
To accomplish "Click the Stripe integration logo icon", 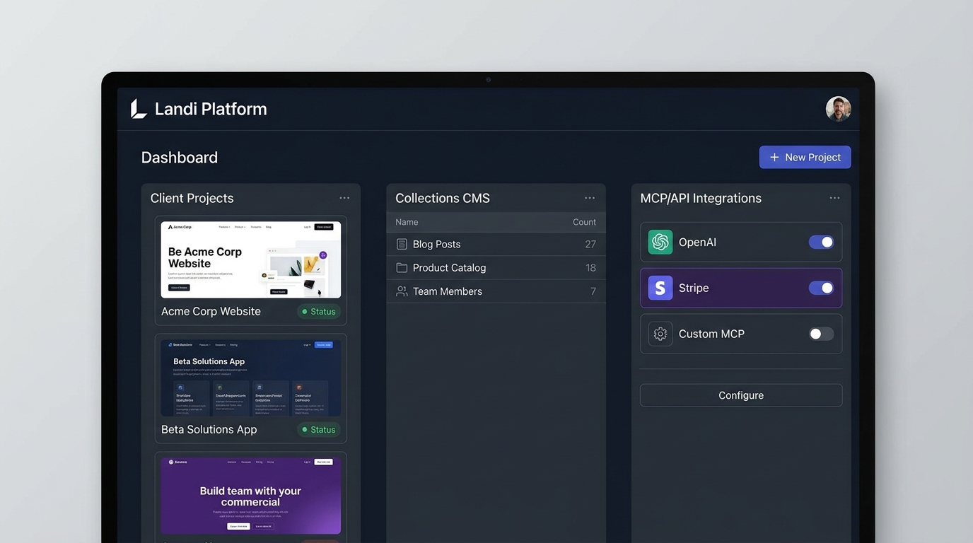I will point(660,288).
